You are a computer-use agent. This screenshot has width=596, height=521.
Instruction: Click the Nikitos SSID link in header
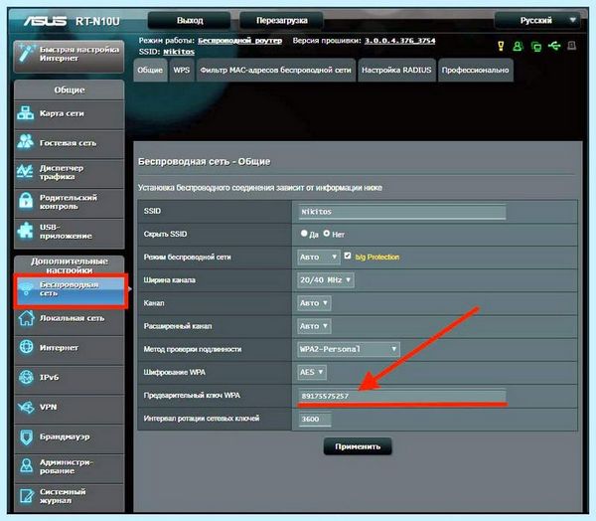pos(179,52)
